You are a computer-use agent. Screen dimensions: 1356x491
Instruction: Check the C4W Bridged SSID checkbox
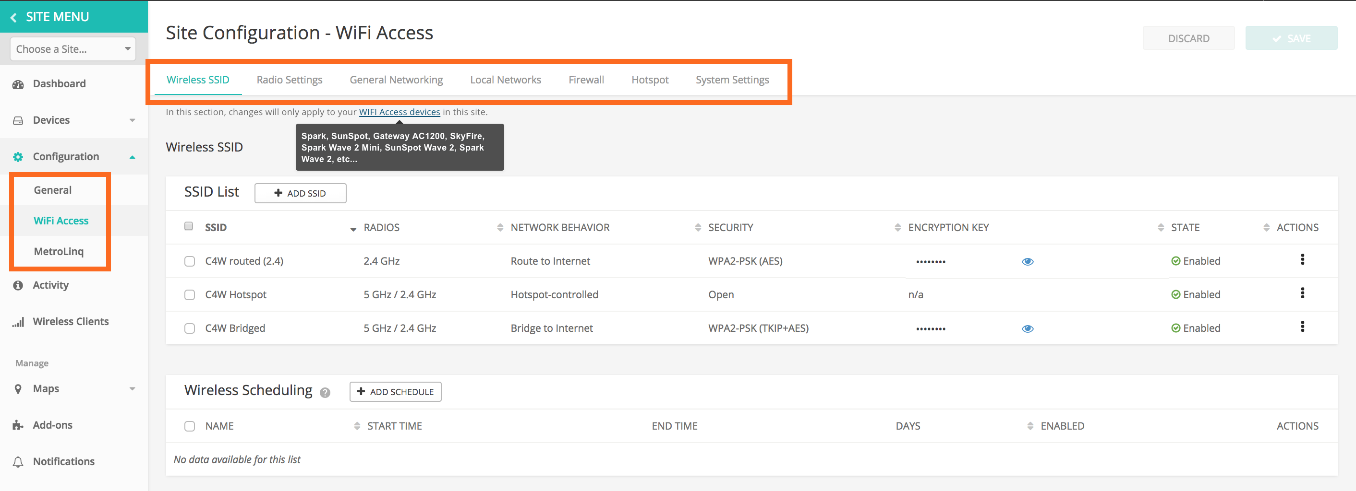click(190, 328)
